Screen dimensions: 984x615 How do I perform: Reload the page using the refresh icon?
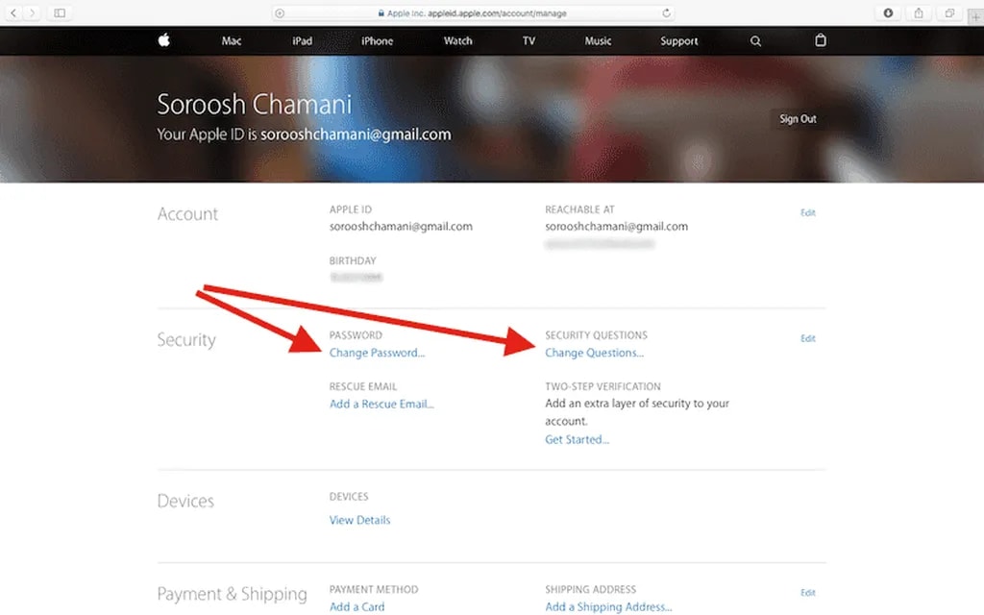click(x=666, y=13)
